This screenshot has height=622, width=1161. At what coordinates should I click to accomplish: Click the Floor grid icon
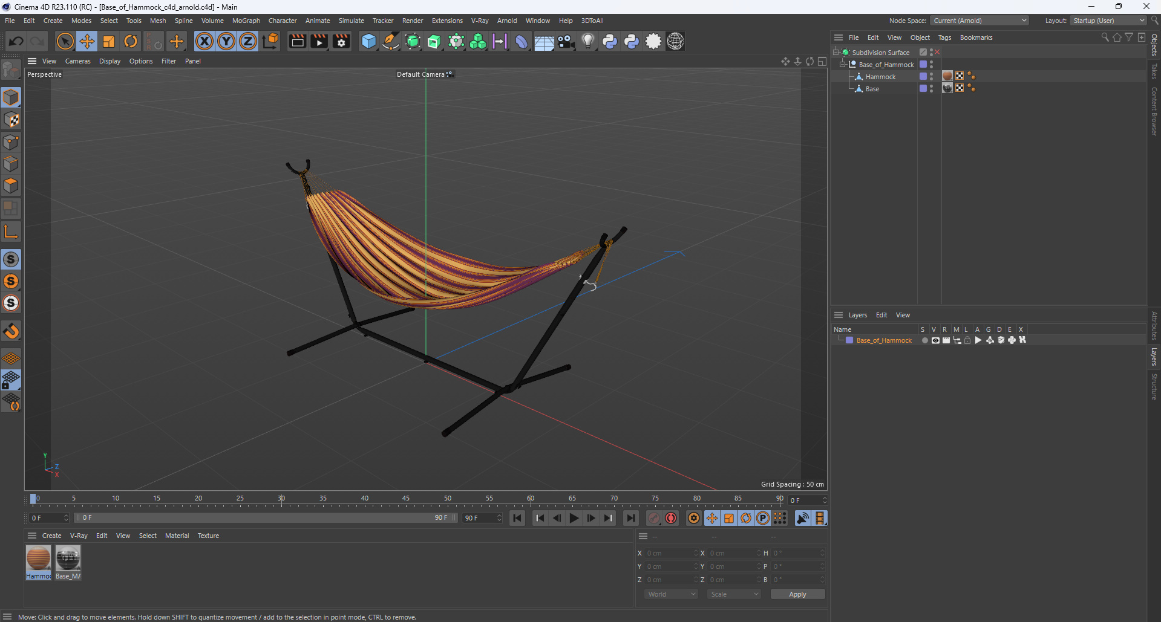pyautogui.click(x=544, y=42)
